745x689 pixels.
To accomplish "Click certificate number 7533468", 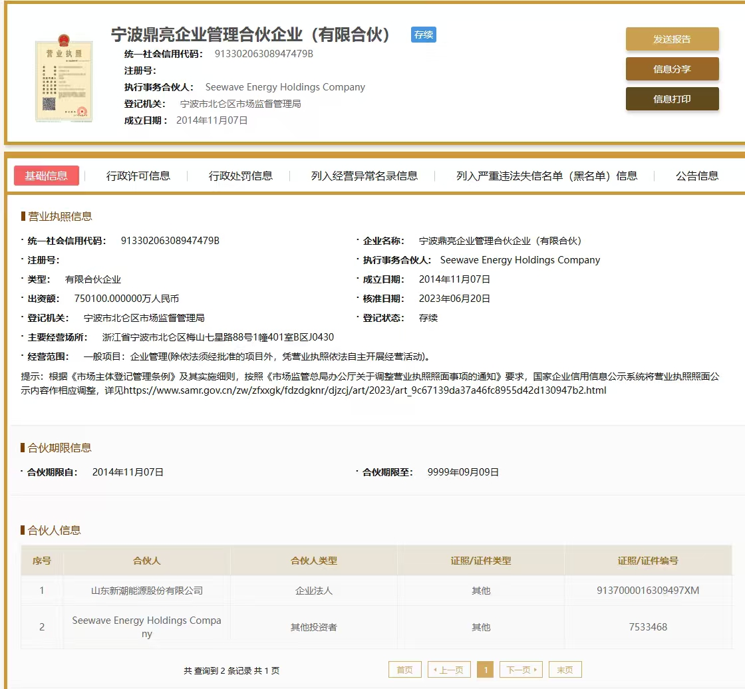I will [648, 626].
